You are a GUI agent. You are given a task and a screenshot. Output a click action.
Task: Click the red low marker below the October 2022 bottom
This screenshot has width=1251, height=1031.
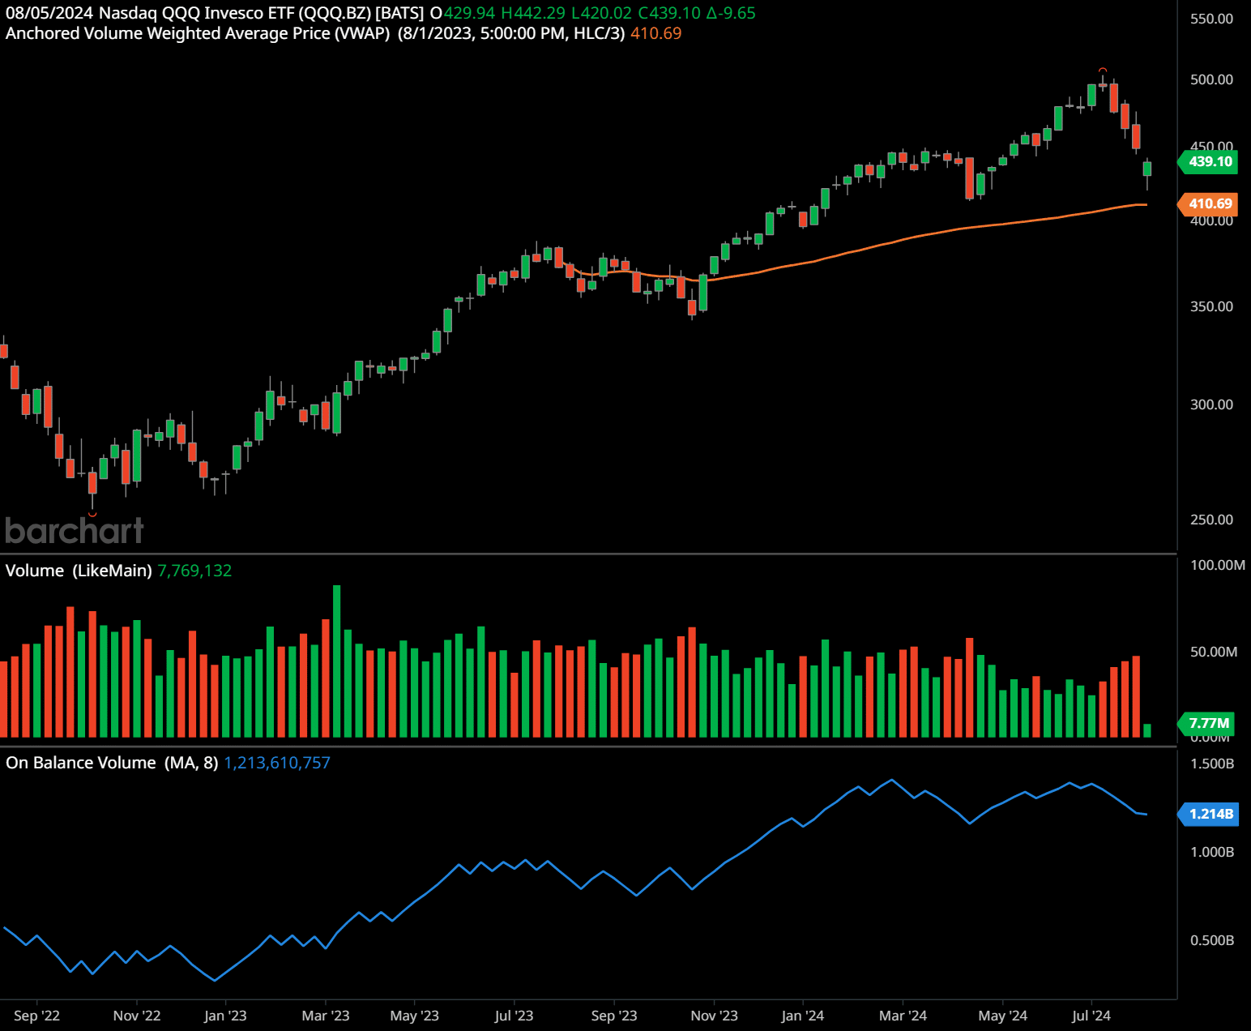coord(92,514)
